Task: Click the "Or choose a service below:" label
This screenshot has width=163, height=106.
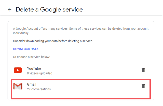Action: coord(32,57)
